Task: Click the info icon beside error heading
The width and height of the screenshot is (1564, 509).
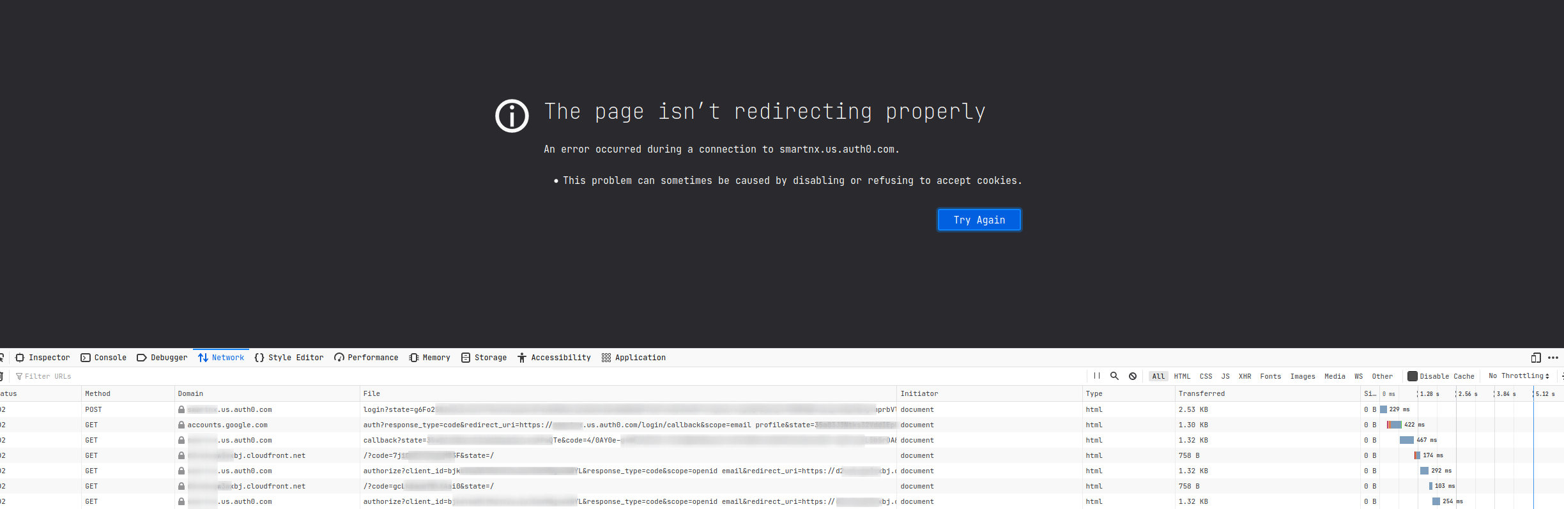Action: tap(512, 116)
